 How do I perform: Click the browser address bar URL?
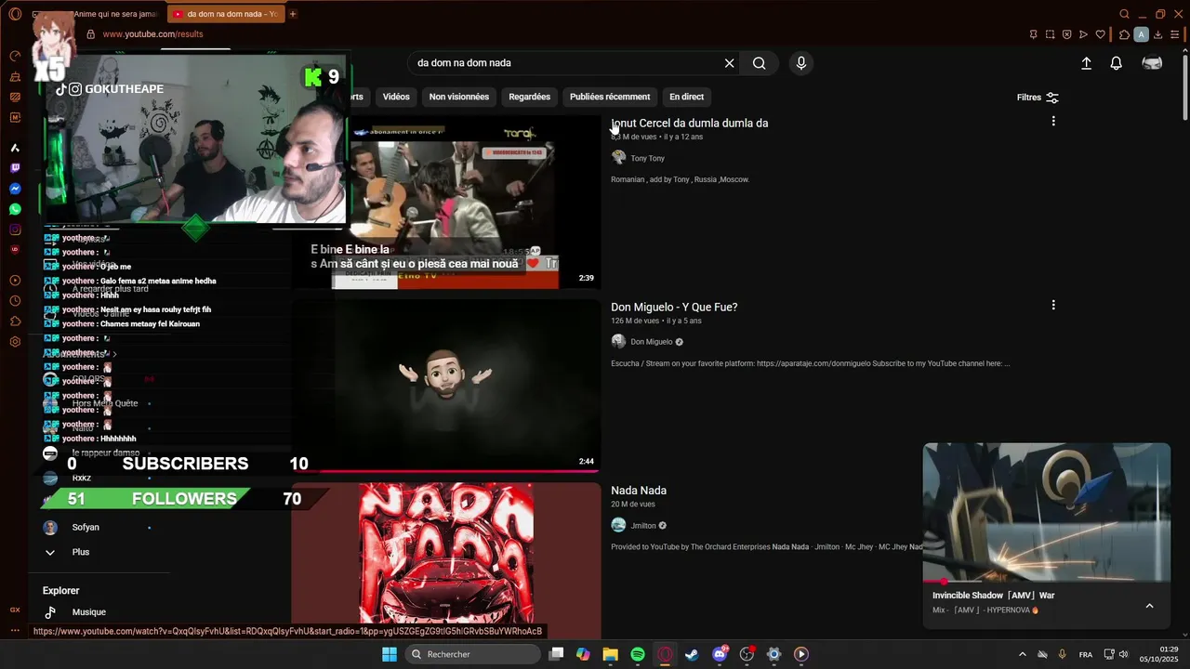[152, 34]
